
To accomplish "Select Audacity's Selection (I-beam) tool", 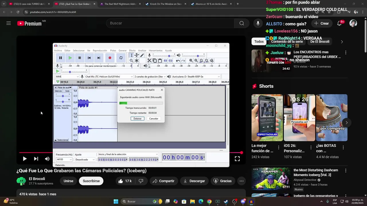I will tap(131, 55).
